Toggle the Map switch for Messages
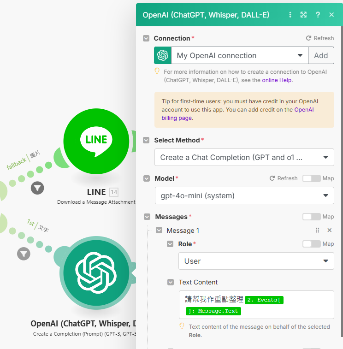 click(311, 217)
